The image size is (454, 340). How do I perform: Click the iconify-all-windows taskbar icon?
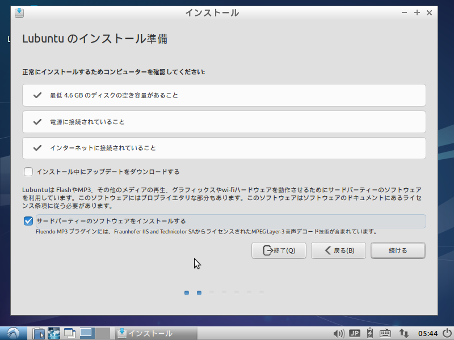pos(68,333)
